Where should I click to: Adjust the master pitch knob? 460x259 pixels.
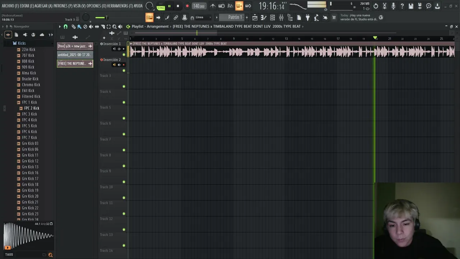pyautogui.click(x=86, y=18)
